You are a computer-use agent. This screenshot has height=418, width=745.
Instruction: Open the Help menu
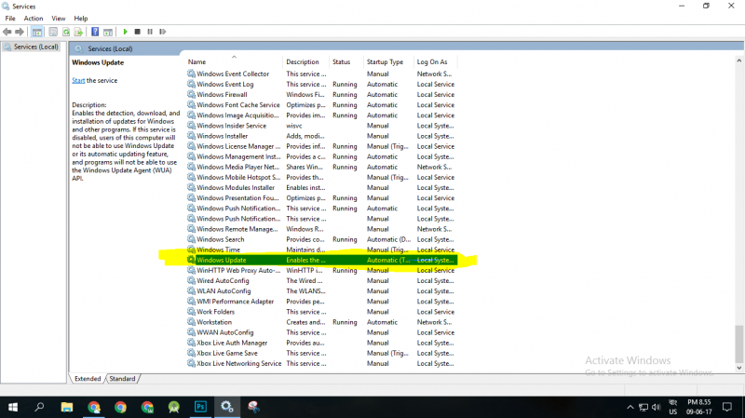point(81,18)
